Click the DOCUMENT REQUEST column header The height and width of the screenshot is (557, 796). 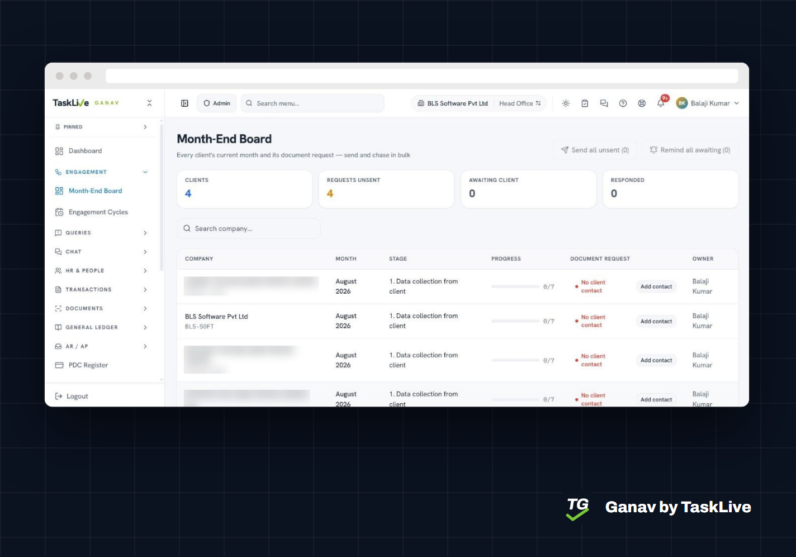tap(600, 259)
